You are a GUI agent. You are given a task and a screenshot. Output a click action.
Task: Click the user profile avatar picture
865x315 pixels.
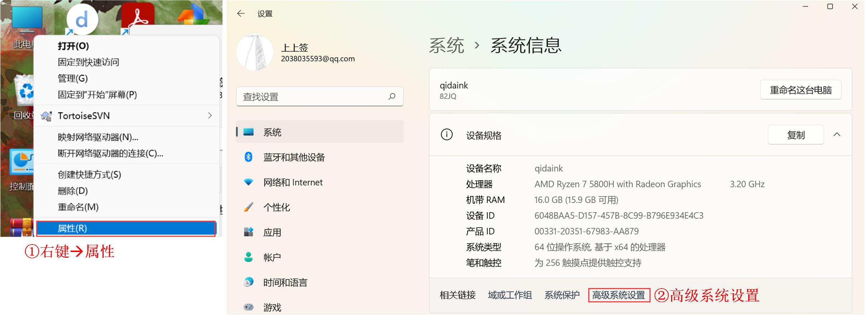click(254, 53)
